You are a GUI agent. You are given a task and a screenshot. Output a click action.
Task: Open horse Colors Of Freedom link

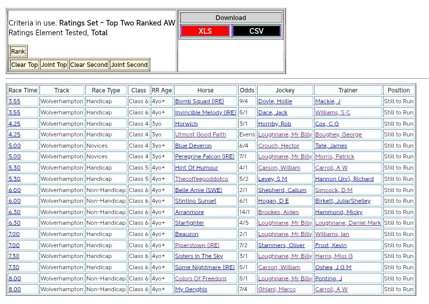click(x=200, y=278)
